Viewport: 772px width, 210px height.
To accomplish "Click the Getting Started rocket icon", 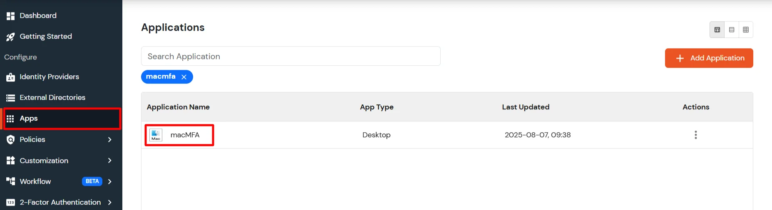I will pos(10,37).
